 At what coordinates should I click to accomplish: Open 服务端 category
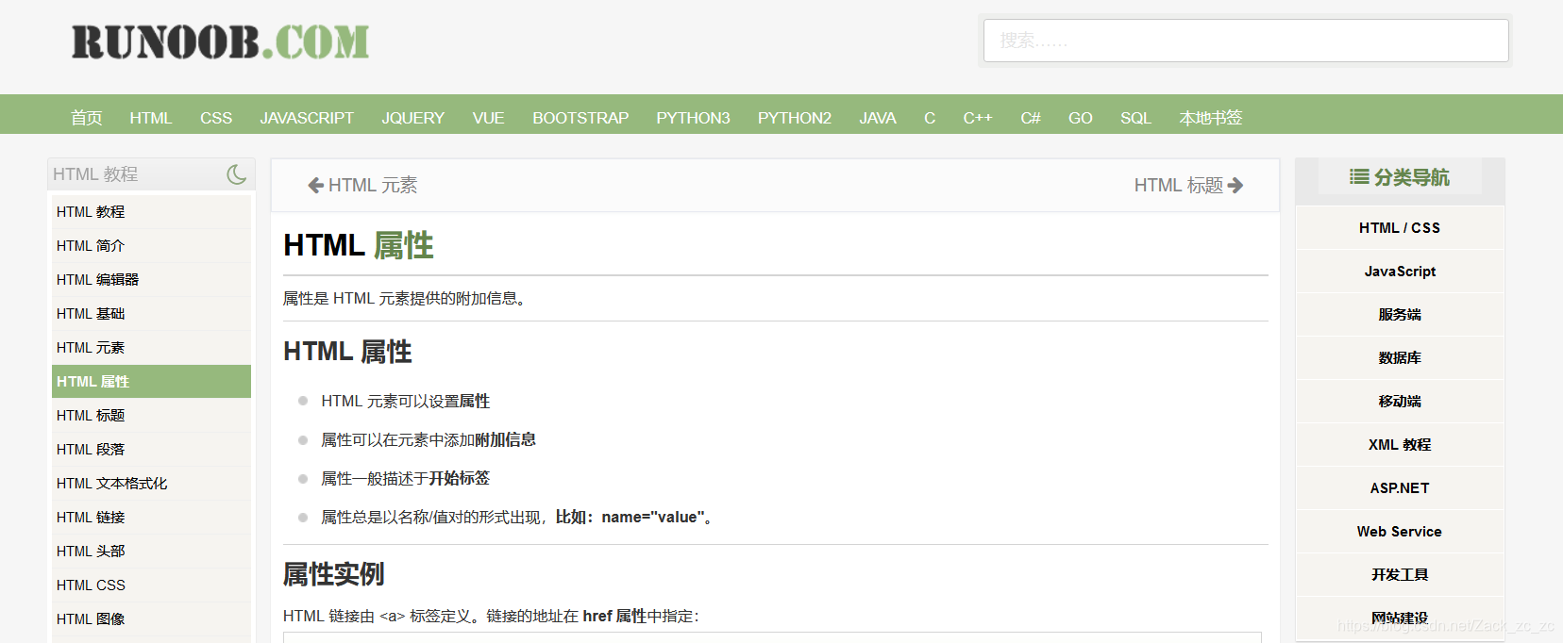[x=1400, y=315]
